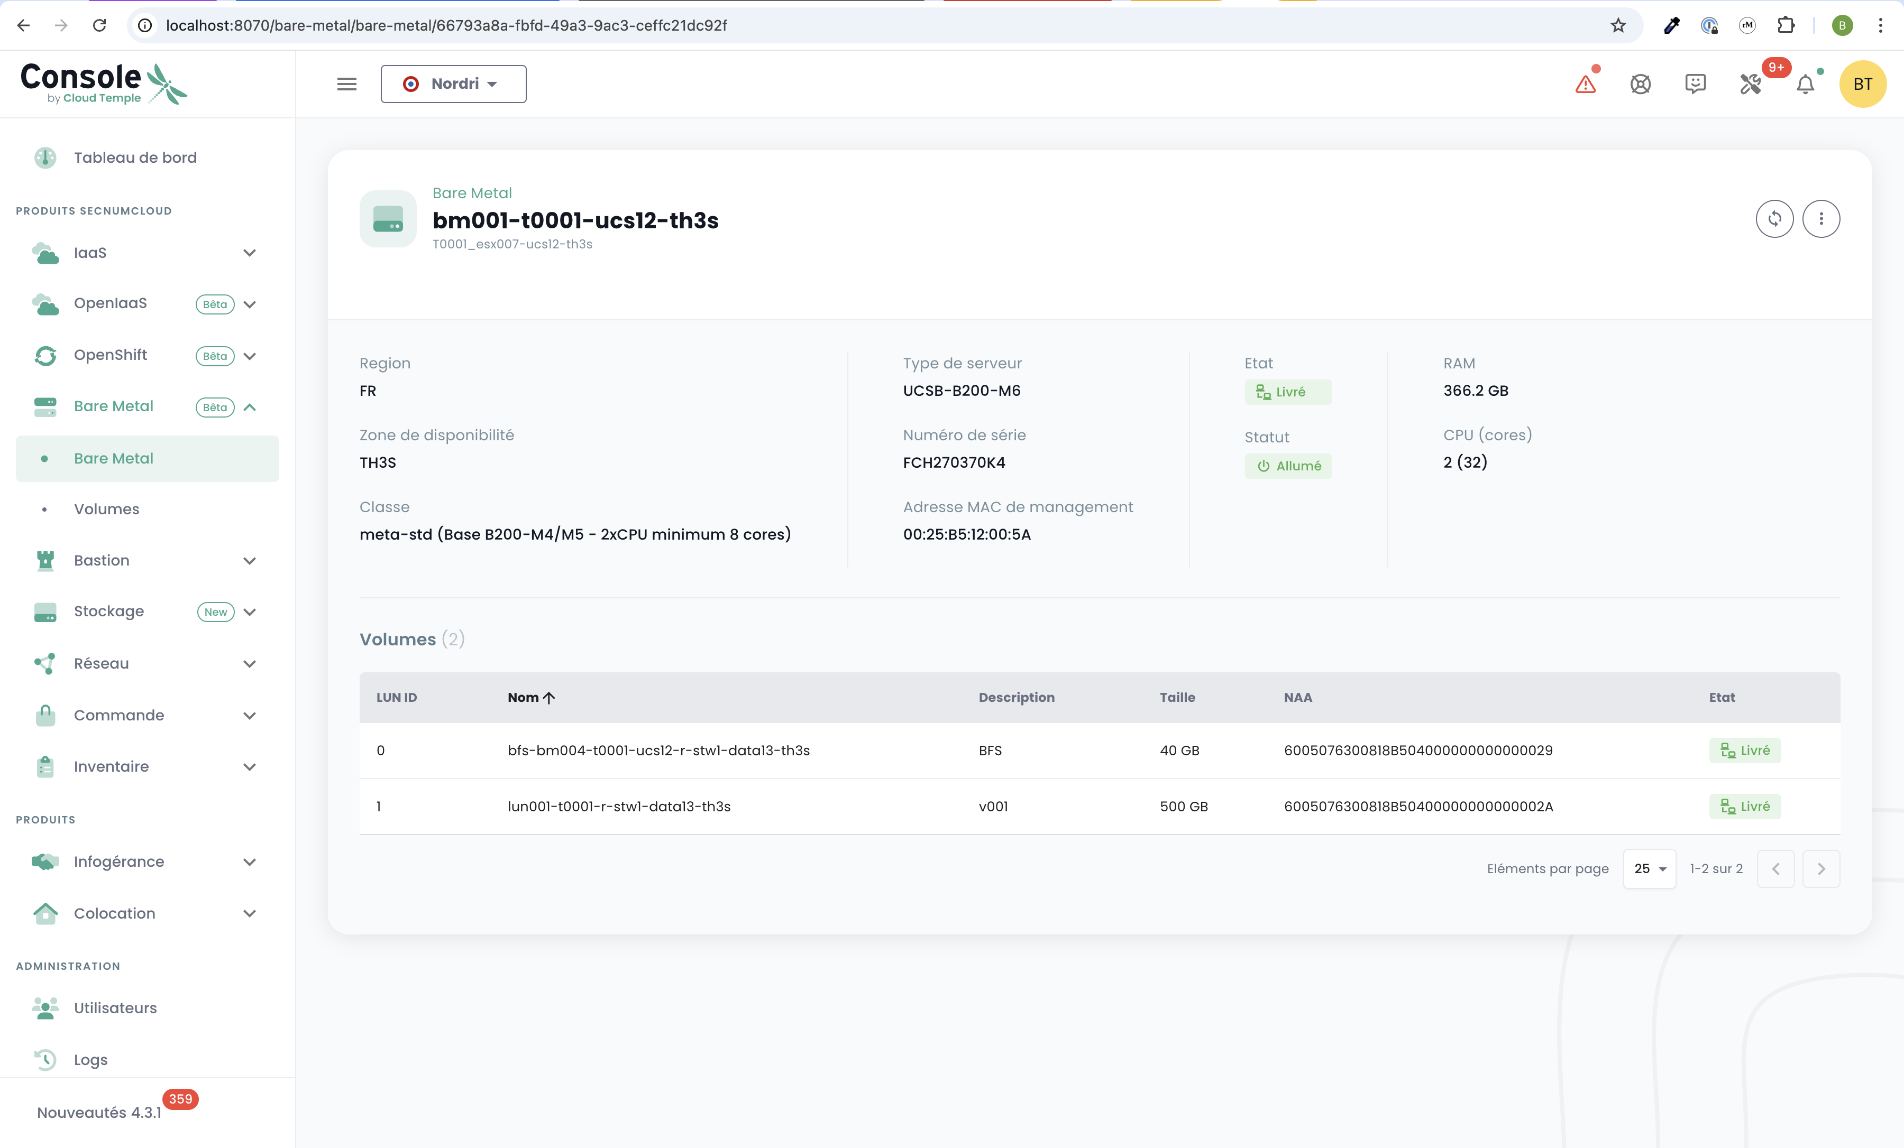This screenshot has width=1904, height=1148.
Task: Bookmark page with the star icon
Action: (1618, 25)
